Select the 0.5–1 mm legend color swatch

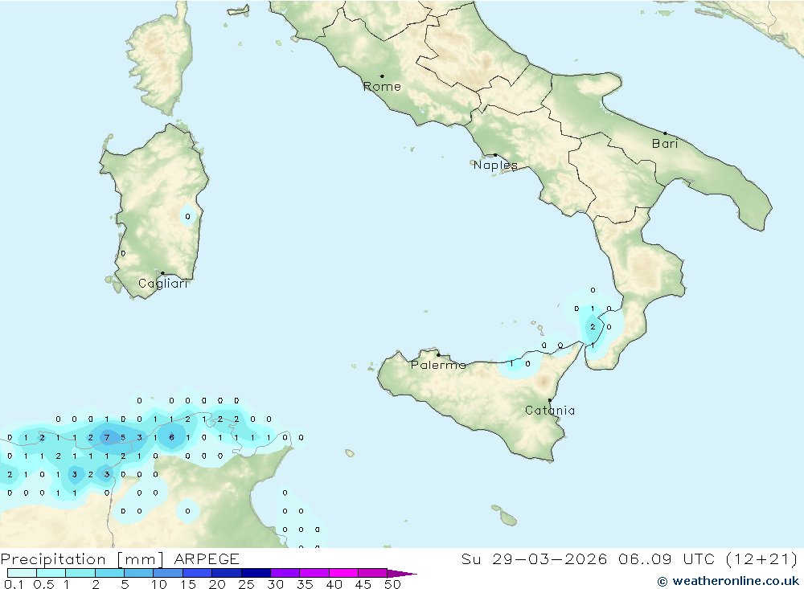(x=51, y=573)
